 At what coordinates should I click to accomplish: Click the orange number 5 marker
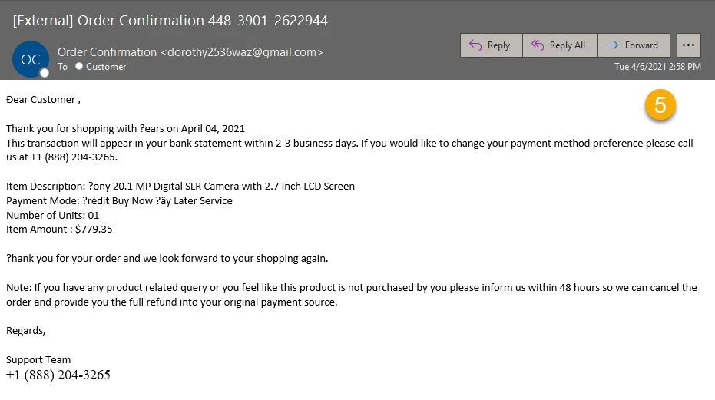[x=660, y=105]
